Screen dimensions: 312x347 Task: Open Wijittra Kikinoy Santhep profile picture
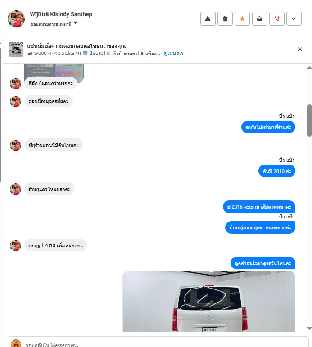(x=16, y=19)
